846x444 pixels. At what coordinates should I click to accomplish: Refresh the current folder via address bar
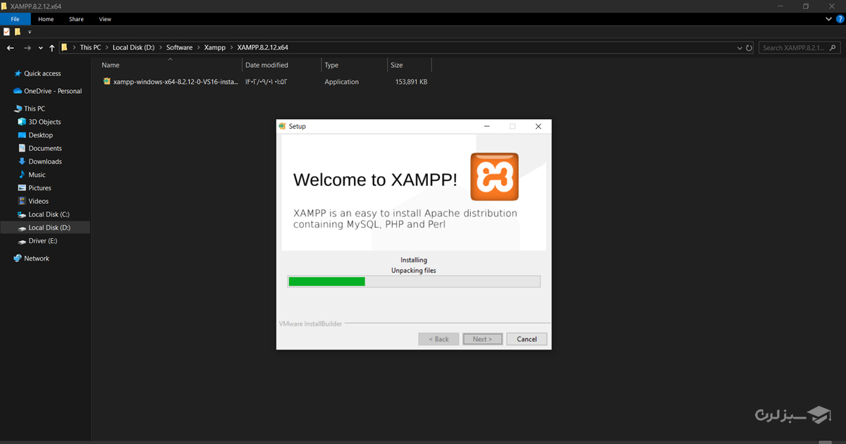(x=749, y=48)
